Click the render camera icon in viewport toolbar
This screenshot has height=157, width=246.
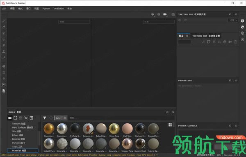[173, 14]
